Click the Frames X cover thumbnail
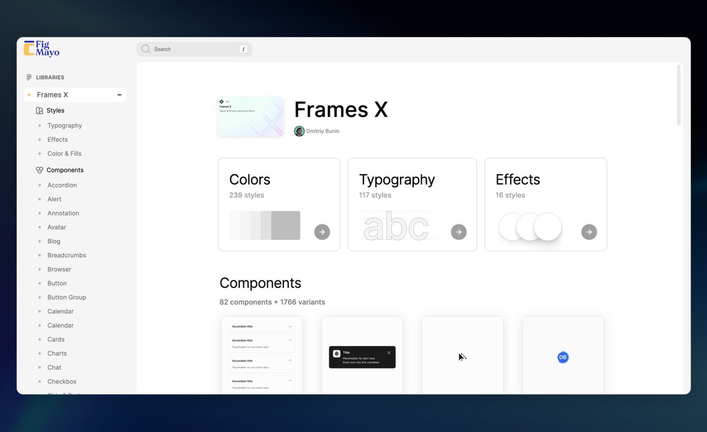Viewport: 707px width, 432px height. (250, 117)
